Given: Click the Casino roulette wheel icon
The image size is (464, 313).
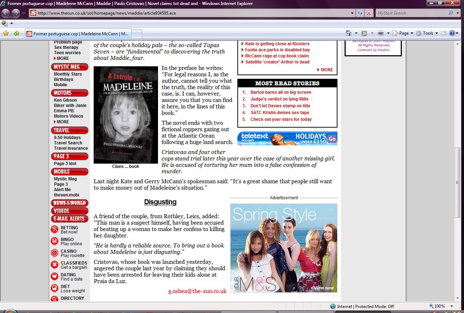Looking at the screenshot, I should (54, 253).
